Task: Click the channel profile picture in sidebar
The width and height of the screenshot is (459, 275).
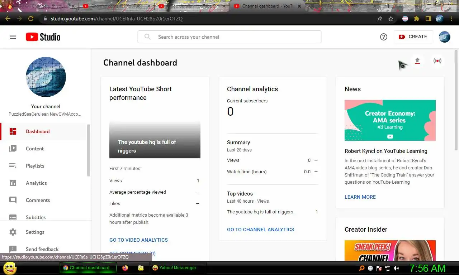Action: [46, 77]
